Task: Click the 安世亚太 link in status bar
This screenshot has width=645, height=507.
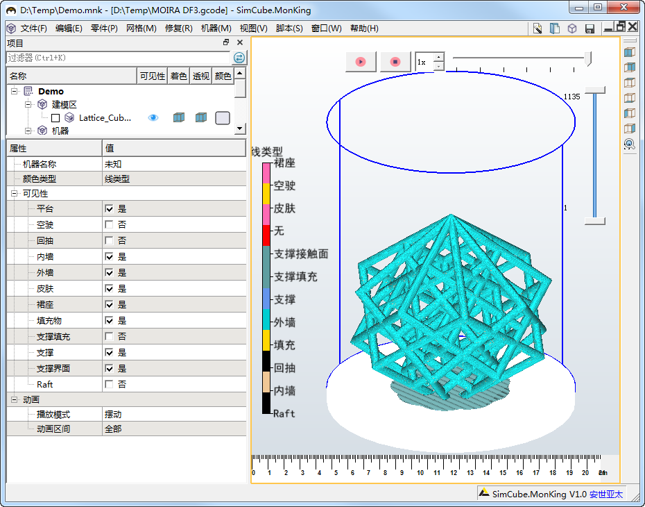Action: (605, 494)
